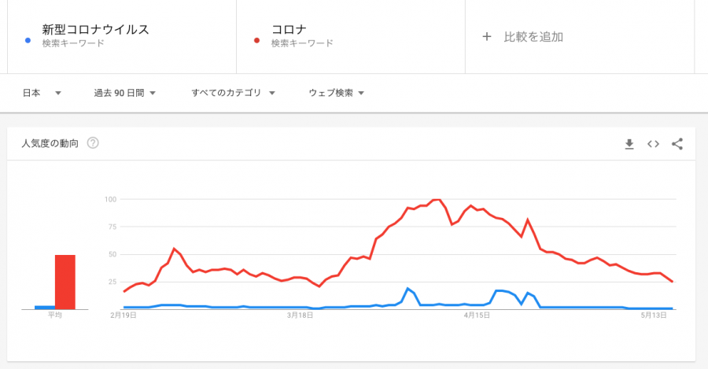Click the red average bar
This screenshot has width=708, height=369.
(x=65, y=282)
